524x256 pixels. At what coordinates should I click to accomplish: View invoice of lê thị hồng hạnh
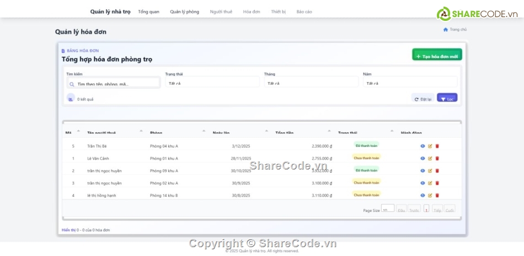pyautogui.click(x=423, y=195)
